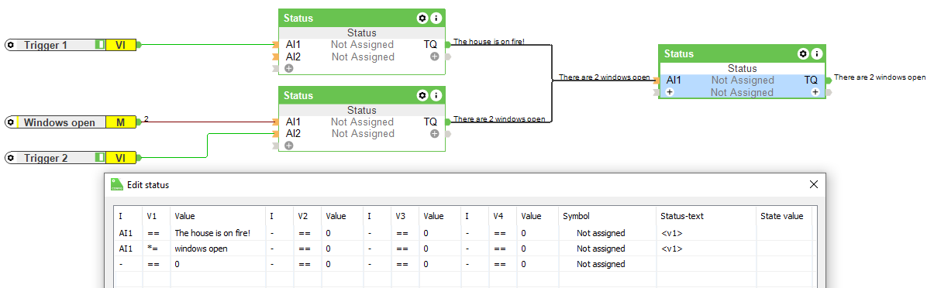Open settings gear of the Trigger 1 input
The height and width of the screenshot is (288, 934).
[x=11, y=45]
